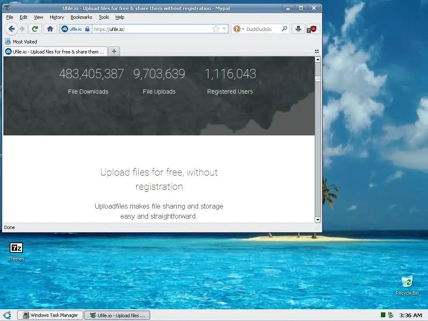428x321 pixels.
Task: Open the History menu
Action: tap(57, 17)
